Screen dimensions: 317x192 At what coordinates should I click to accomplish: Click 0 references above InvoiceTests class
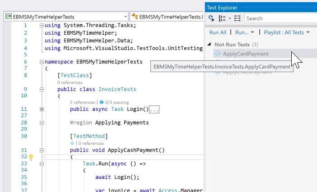tap(70, 82)
